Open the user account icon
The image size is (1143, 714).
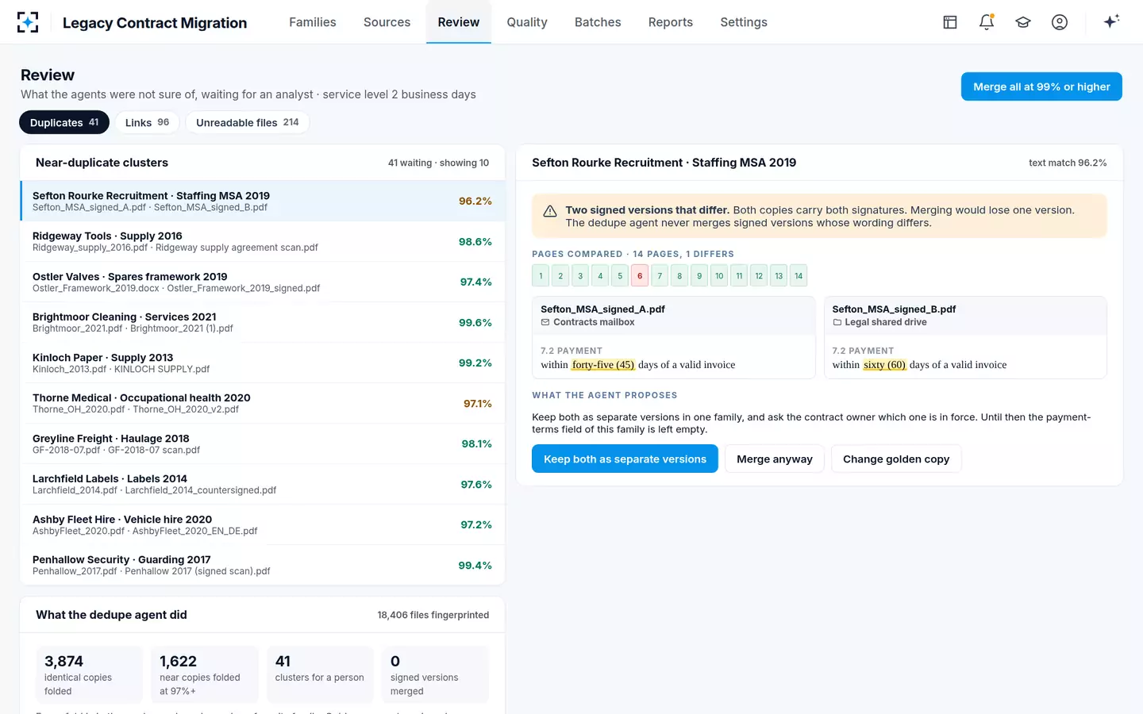pos(1060,22)
